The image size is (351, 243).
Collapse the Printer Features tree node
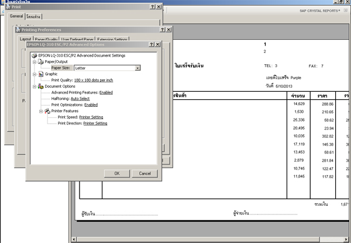(x=41, y=111)
